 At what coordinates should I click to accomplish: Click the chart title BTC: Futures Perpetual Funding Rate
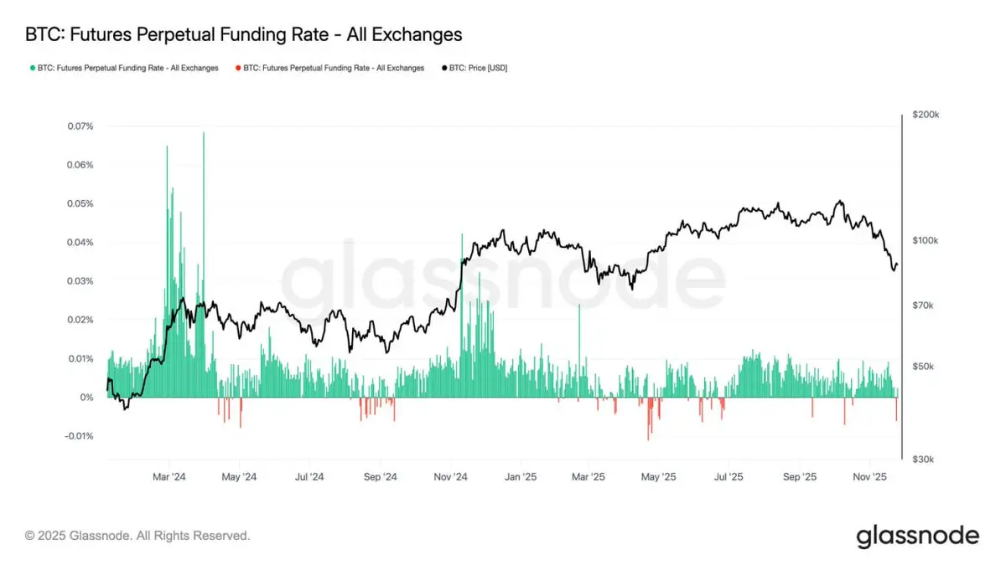point(243,34)
